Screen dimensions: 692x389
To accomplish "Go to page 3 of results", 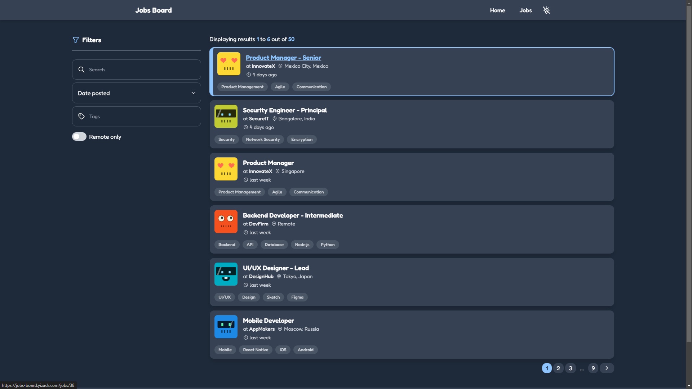I will [x=571, y=368].
